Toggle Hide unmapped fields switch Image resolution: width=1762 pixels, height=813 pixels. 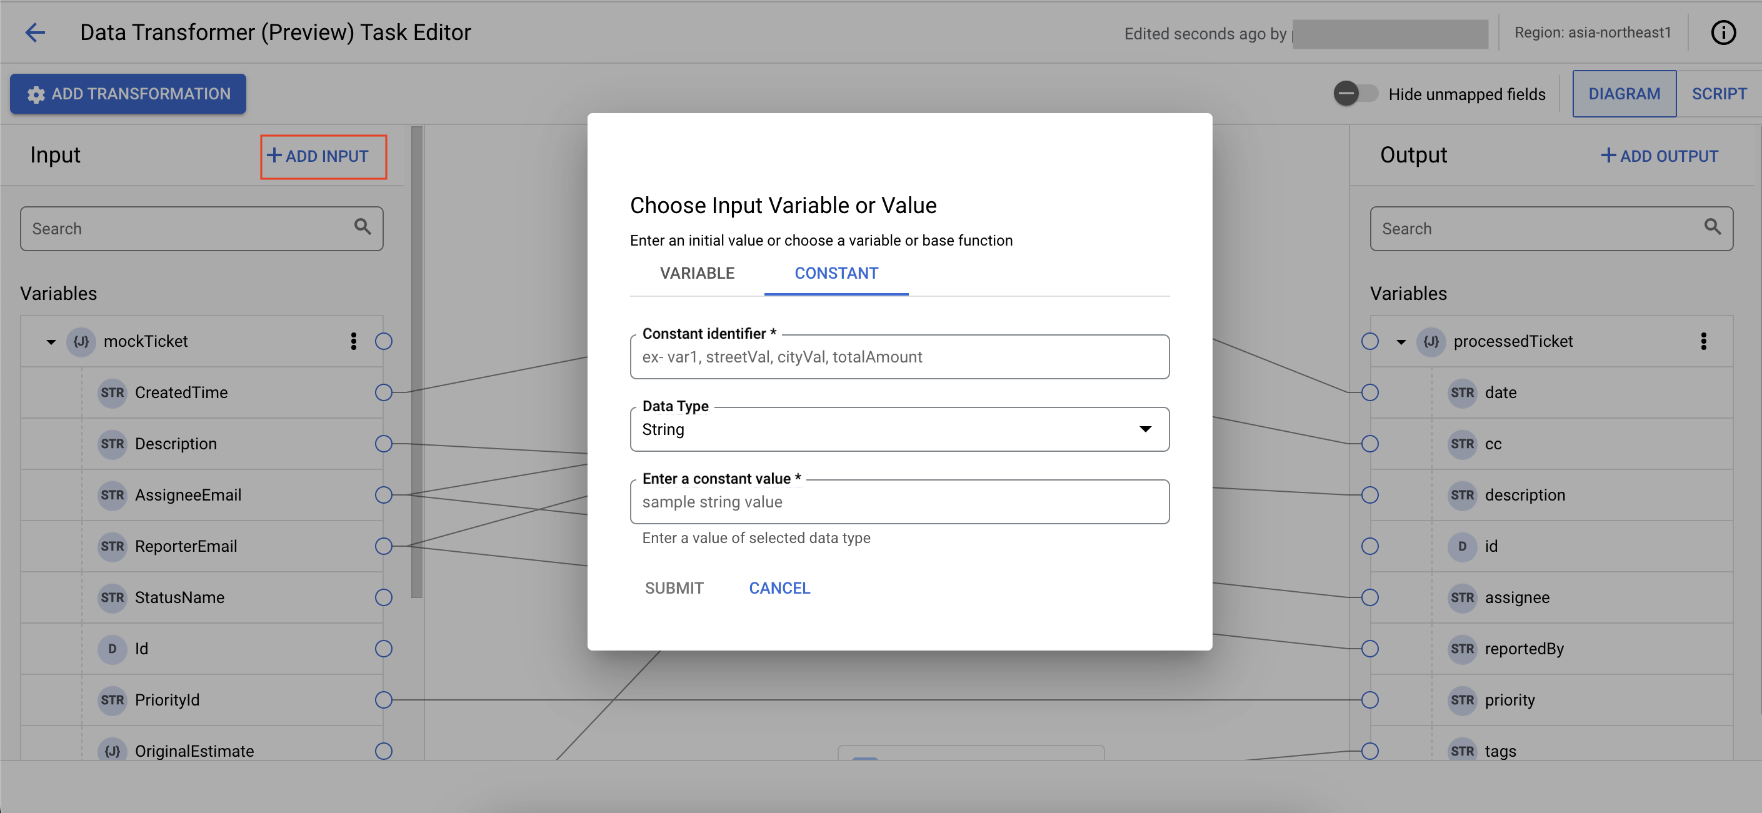click(1355, 93)
